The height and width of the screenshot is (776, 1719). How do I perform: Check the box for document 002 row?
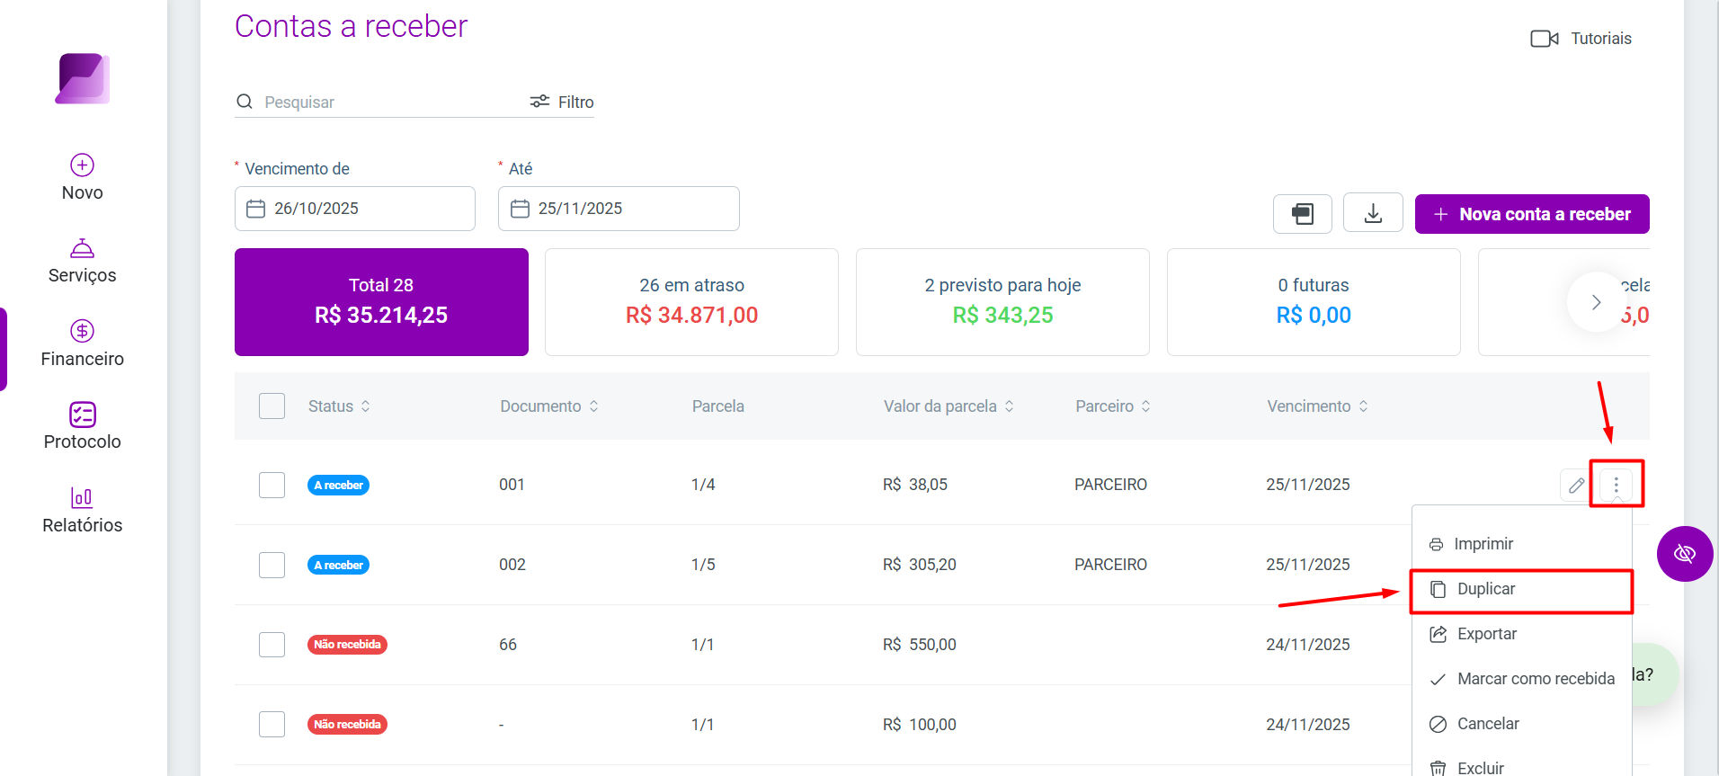tap(272, 565)
